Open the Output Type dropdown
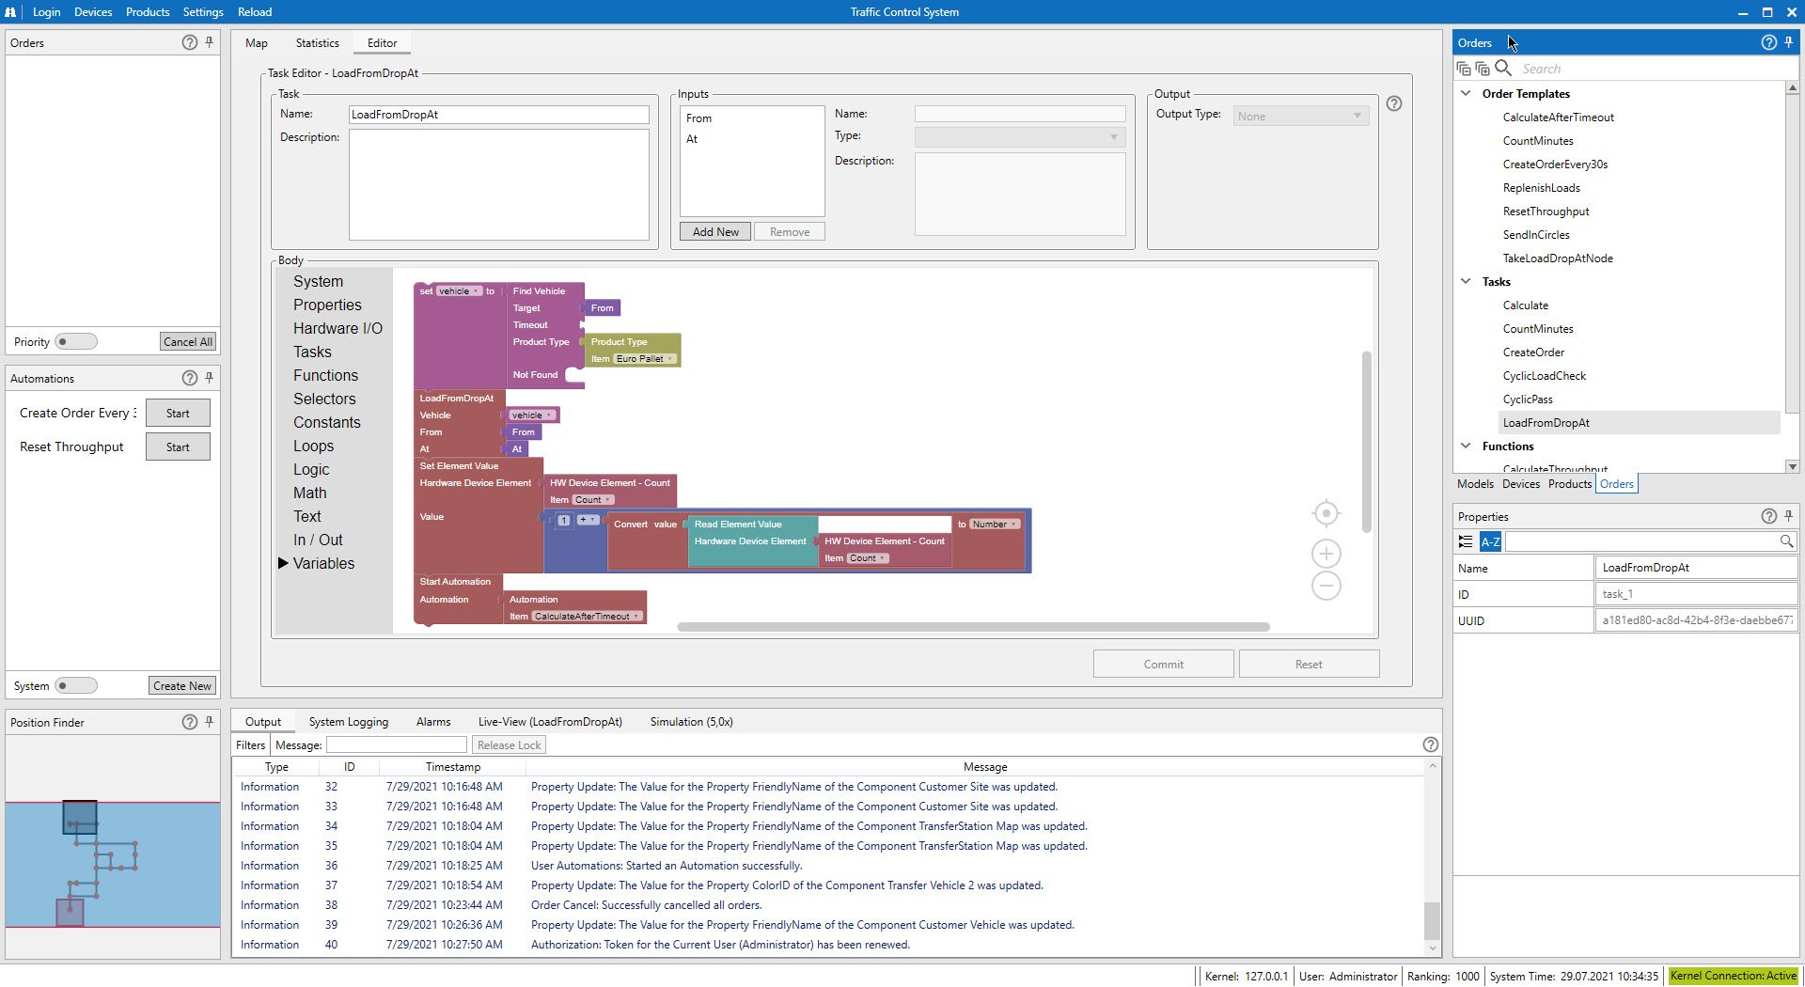The width and height of the screenshot is (1805, 987). tap(1301, 116)
